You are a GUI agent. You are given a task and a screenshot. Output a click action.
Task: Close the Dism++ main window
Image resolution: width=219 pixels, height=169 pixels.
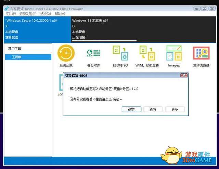pos(212,9)
